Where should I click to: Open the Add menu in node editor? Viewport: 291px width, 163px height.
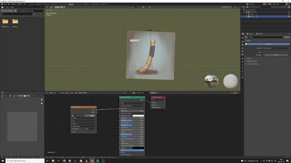[x=72, y=93]
